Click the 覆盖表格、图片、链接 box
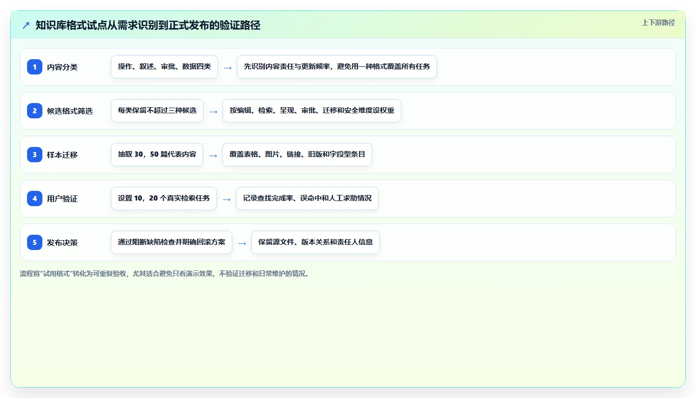This screenshot has height=398, width=696. coord(297,155)
